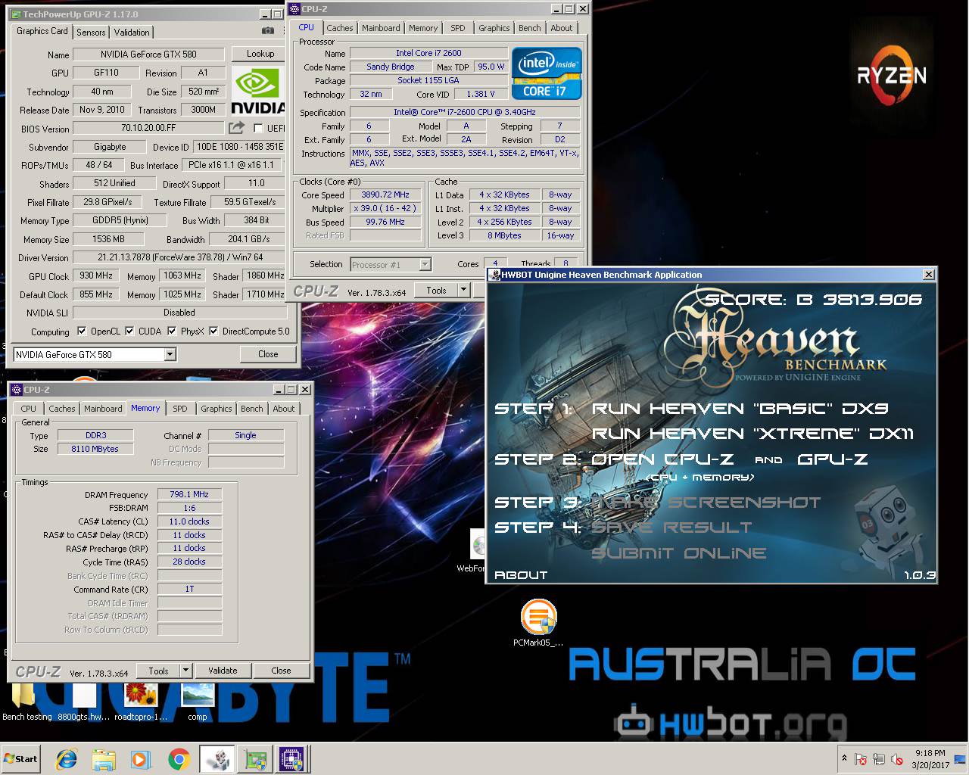Click the Core Speed value 3890.72 MHz
Viewport: 969px width, 775px height.
click(x=385, y=195)
